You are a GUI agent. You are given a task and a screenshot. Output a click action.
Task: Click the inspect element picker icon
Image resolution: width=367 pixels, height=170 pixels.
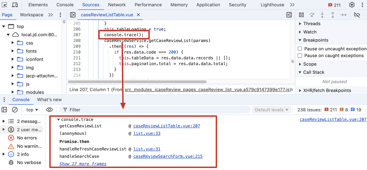click(5, 5)
